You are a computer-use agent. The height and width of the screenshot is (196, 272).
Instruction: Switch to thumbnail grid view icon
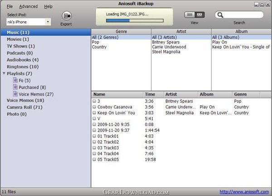pos(199,15)
